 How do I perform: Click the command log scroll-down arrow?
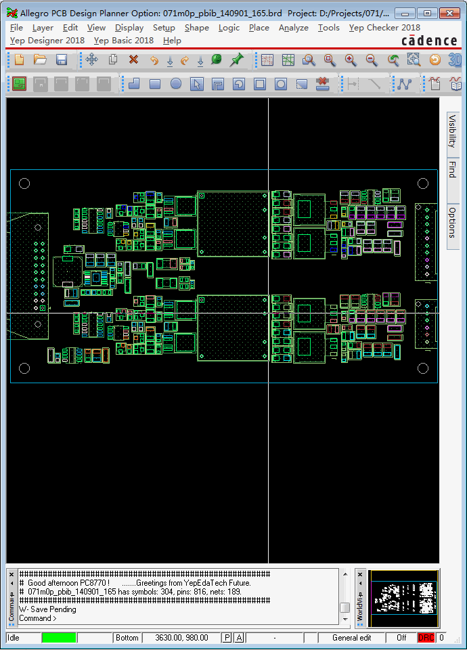(x=344, y=619)
